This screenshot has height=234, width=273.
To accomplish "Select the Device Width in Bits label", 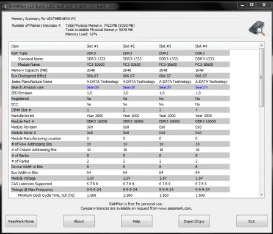I will coord(27,167).
